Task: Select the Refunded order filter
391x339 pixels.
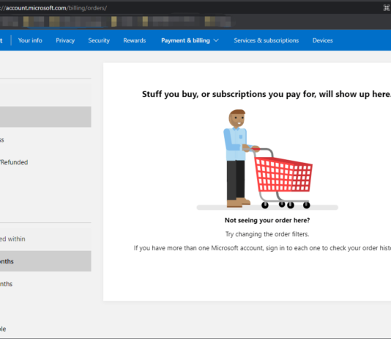Action: pyautogui.click(x=14, y=162)
